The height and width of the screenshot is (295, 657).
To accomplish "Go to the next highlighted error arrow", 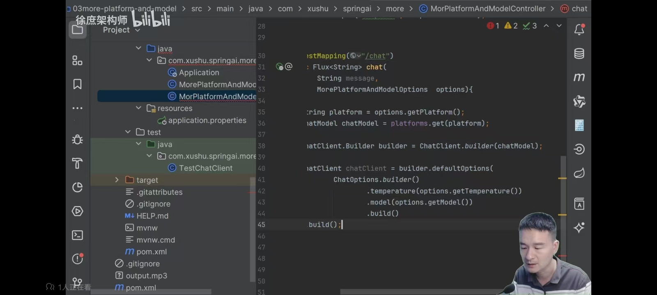I will tap(559, 26).
